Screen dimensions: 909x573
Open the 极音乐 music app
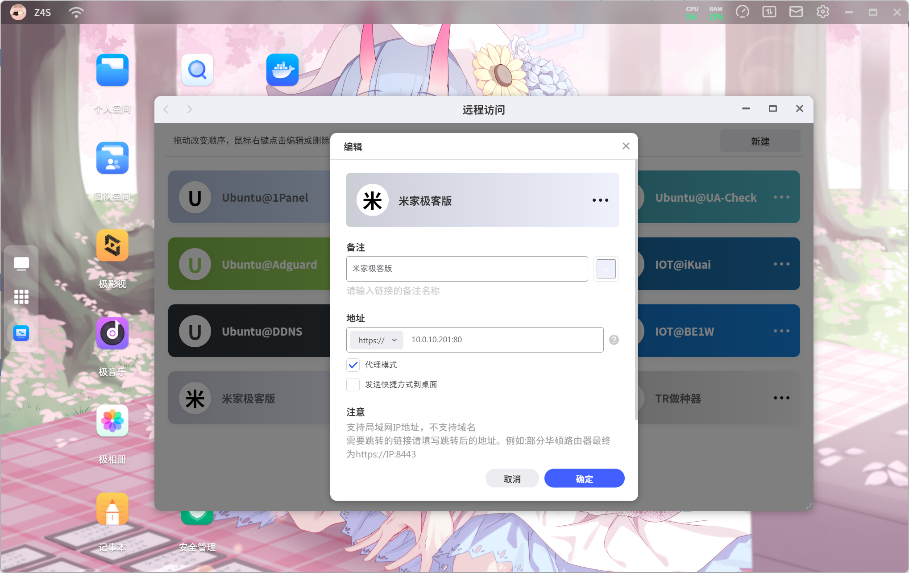point(112,333)
